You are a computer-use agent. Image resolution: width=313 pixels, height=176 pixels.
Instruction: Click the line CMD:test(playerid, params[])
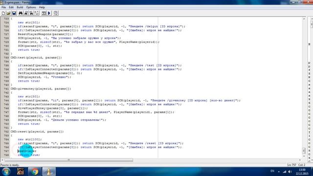[36, 58]
